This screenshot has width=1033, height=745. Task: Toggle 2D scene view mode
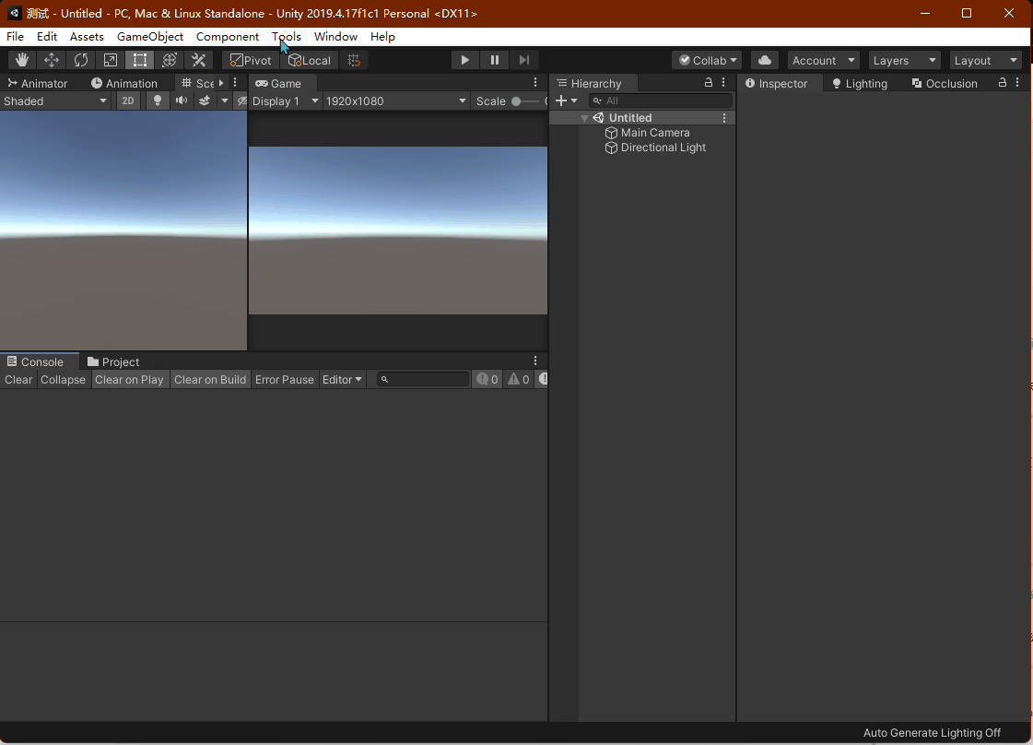pyautogui.click(x=128, y=101)
